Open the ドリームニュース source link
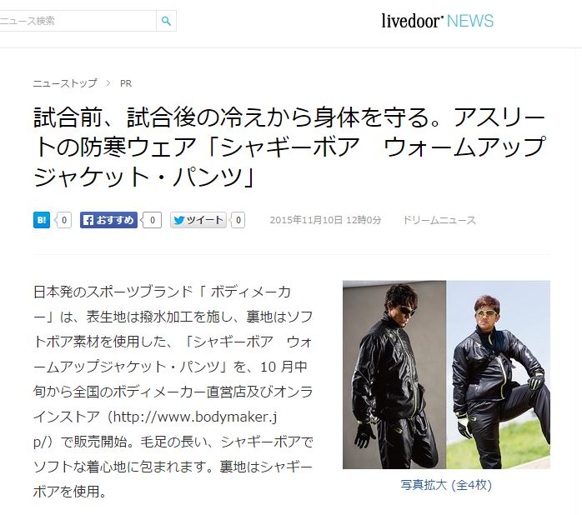 439,220
